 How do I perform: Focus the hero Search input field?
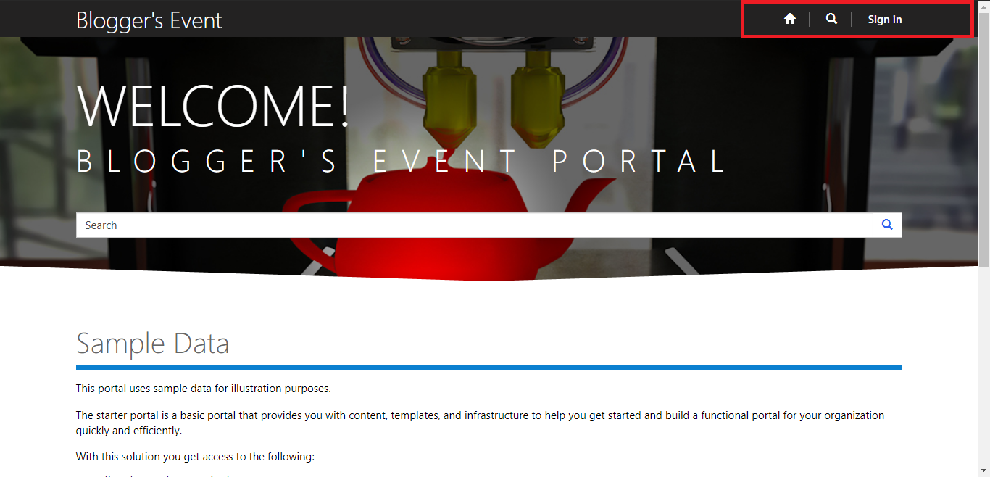pyautogui.click(x=475, y=225)
